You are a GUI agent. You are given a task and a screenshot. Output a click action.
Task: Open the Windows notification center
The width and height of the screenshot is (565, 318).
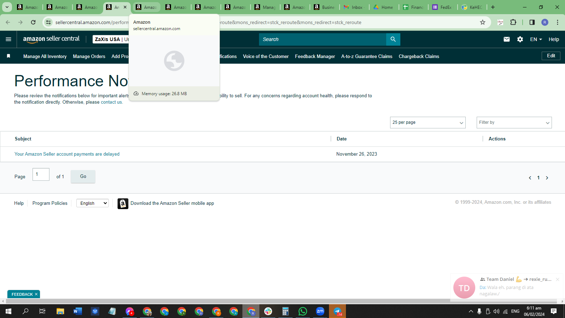pos(554,311)
